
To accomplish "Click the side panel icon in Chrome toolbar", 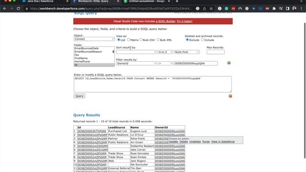I will click(x=288, y=9).
